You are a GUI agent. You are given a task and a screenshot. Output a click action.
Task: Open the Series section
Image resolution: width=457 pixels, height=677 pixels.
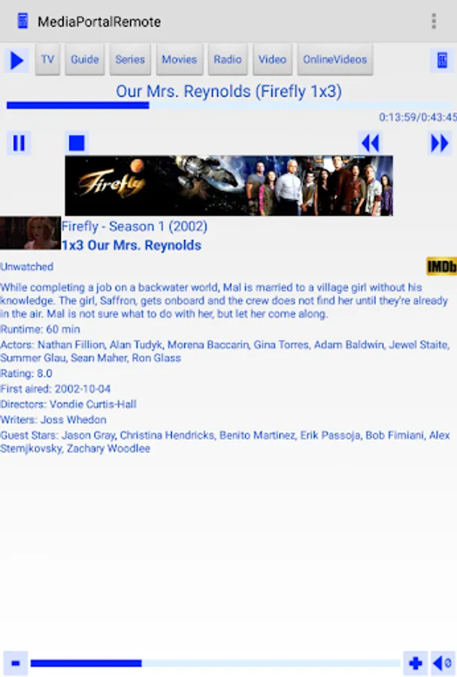130,59
